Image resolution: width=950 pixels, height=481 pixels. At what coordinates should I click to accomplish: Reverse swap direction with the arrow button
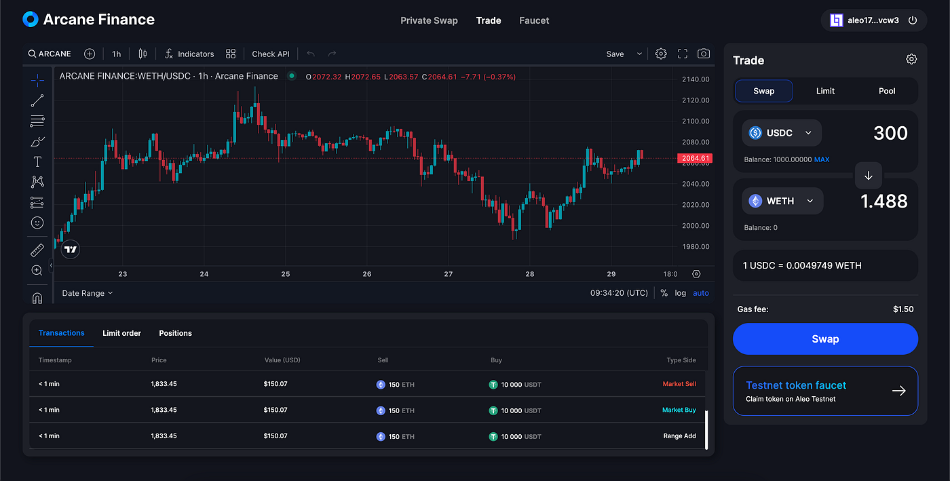[868, 175]
